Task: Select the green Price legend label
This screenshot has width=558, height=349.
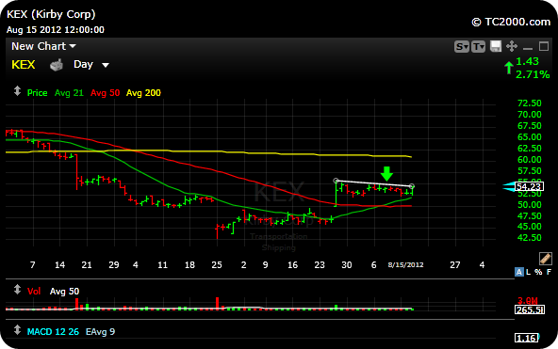Action: [38, 93]
